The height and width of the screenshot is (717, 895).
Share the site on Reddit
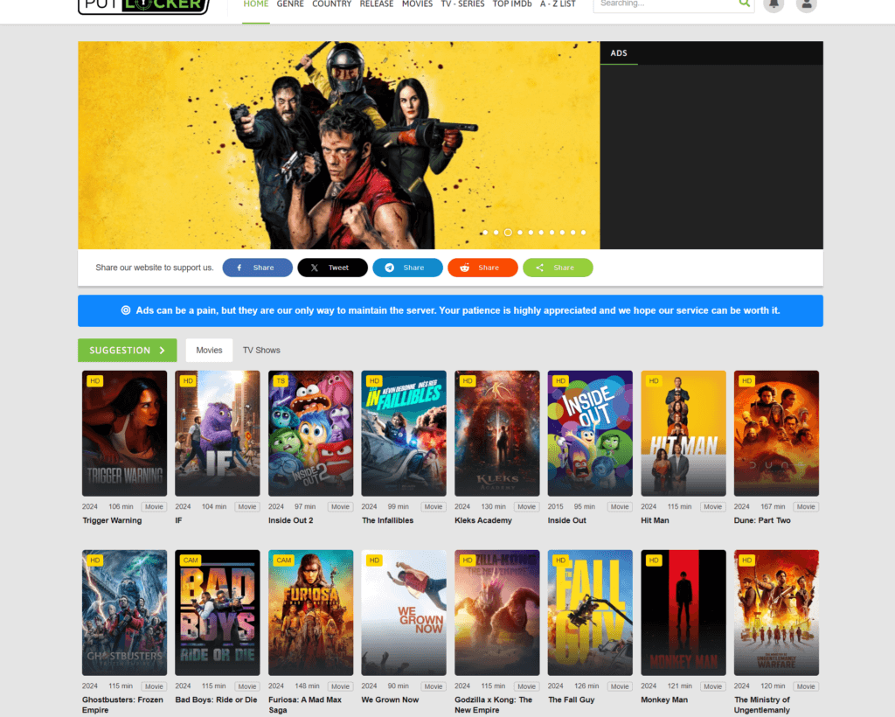(x=482, y=268)
